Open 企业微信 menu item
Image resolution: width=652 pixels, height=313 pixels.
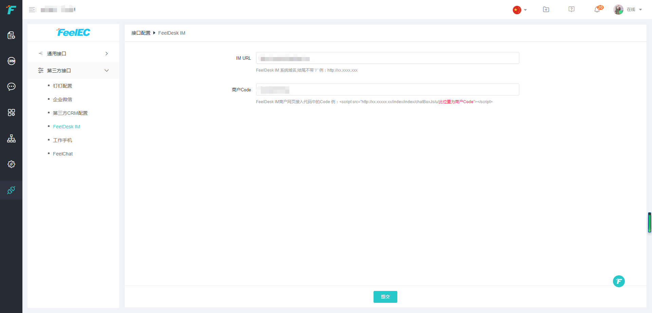[62, 99]
